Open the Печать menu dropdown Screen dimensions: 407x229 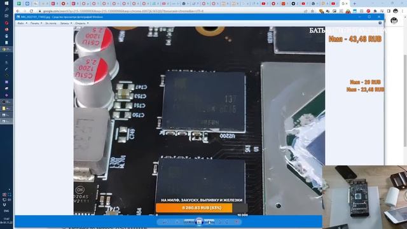click(x=36, y=23)
